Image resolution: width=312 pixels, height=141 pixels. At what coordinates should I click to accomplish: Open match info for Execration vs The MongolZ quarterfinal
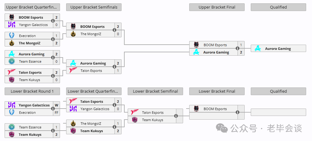(x=53, y=39)
